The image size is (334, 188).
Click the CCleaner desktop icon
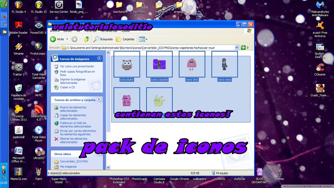[x=320, y=69]
